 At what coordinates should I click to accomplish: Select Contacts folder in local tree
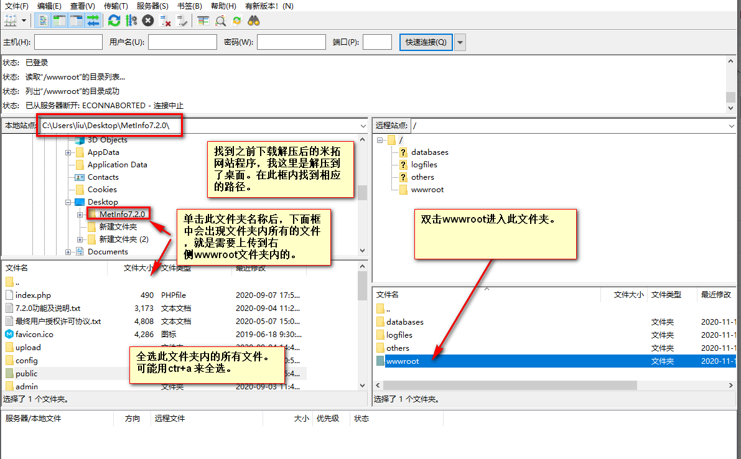(103, 177)
